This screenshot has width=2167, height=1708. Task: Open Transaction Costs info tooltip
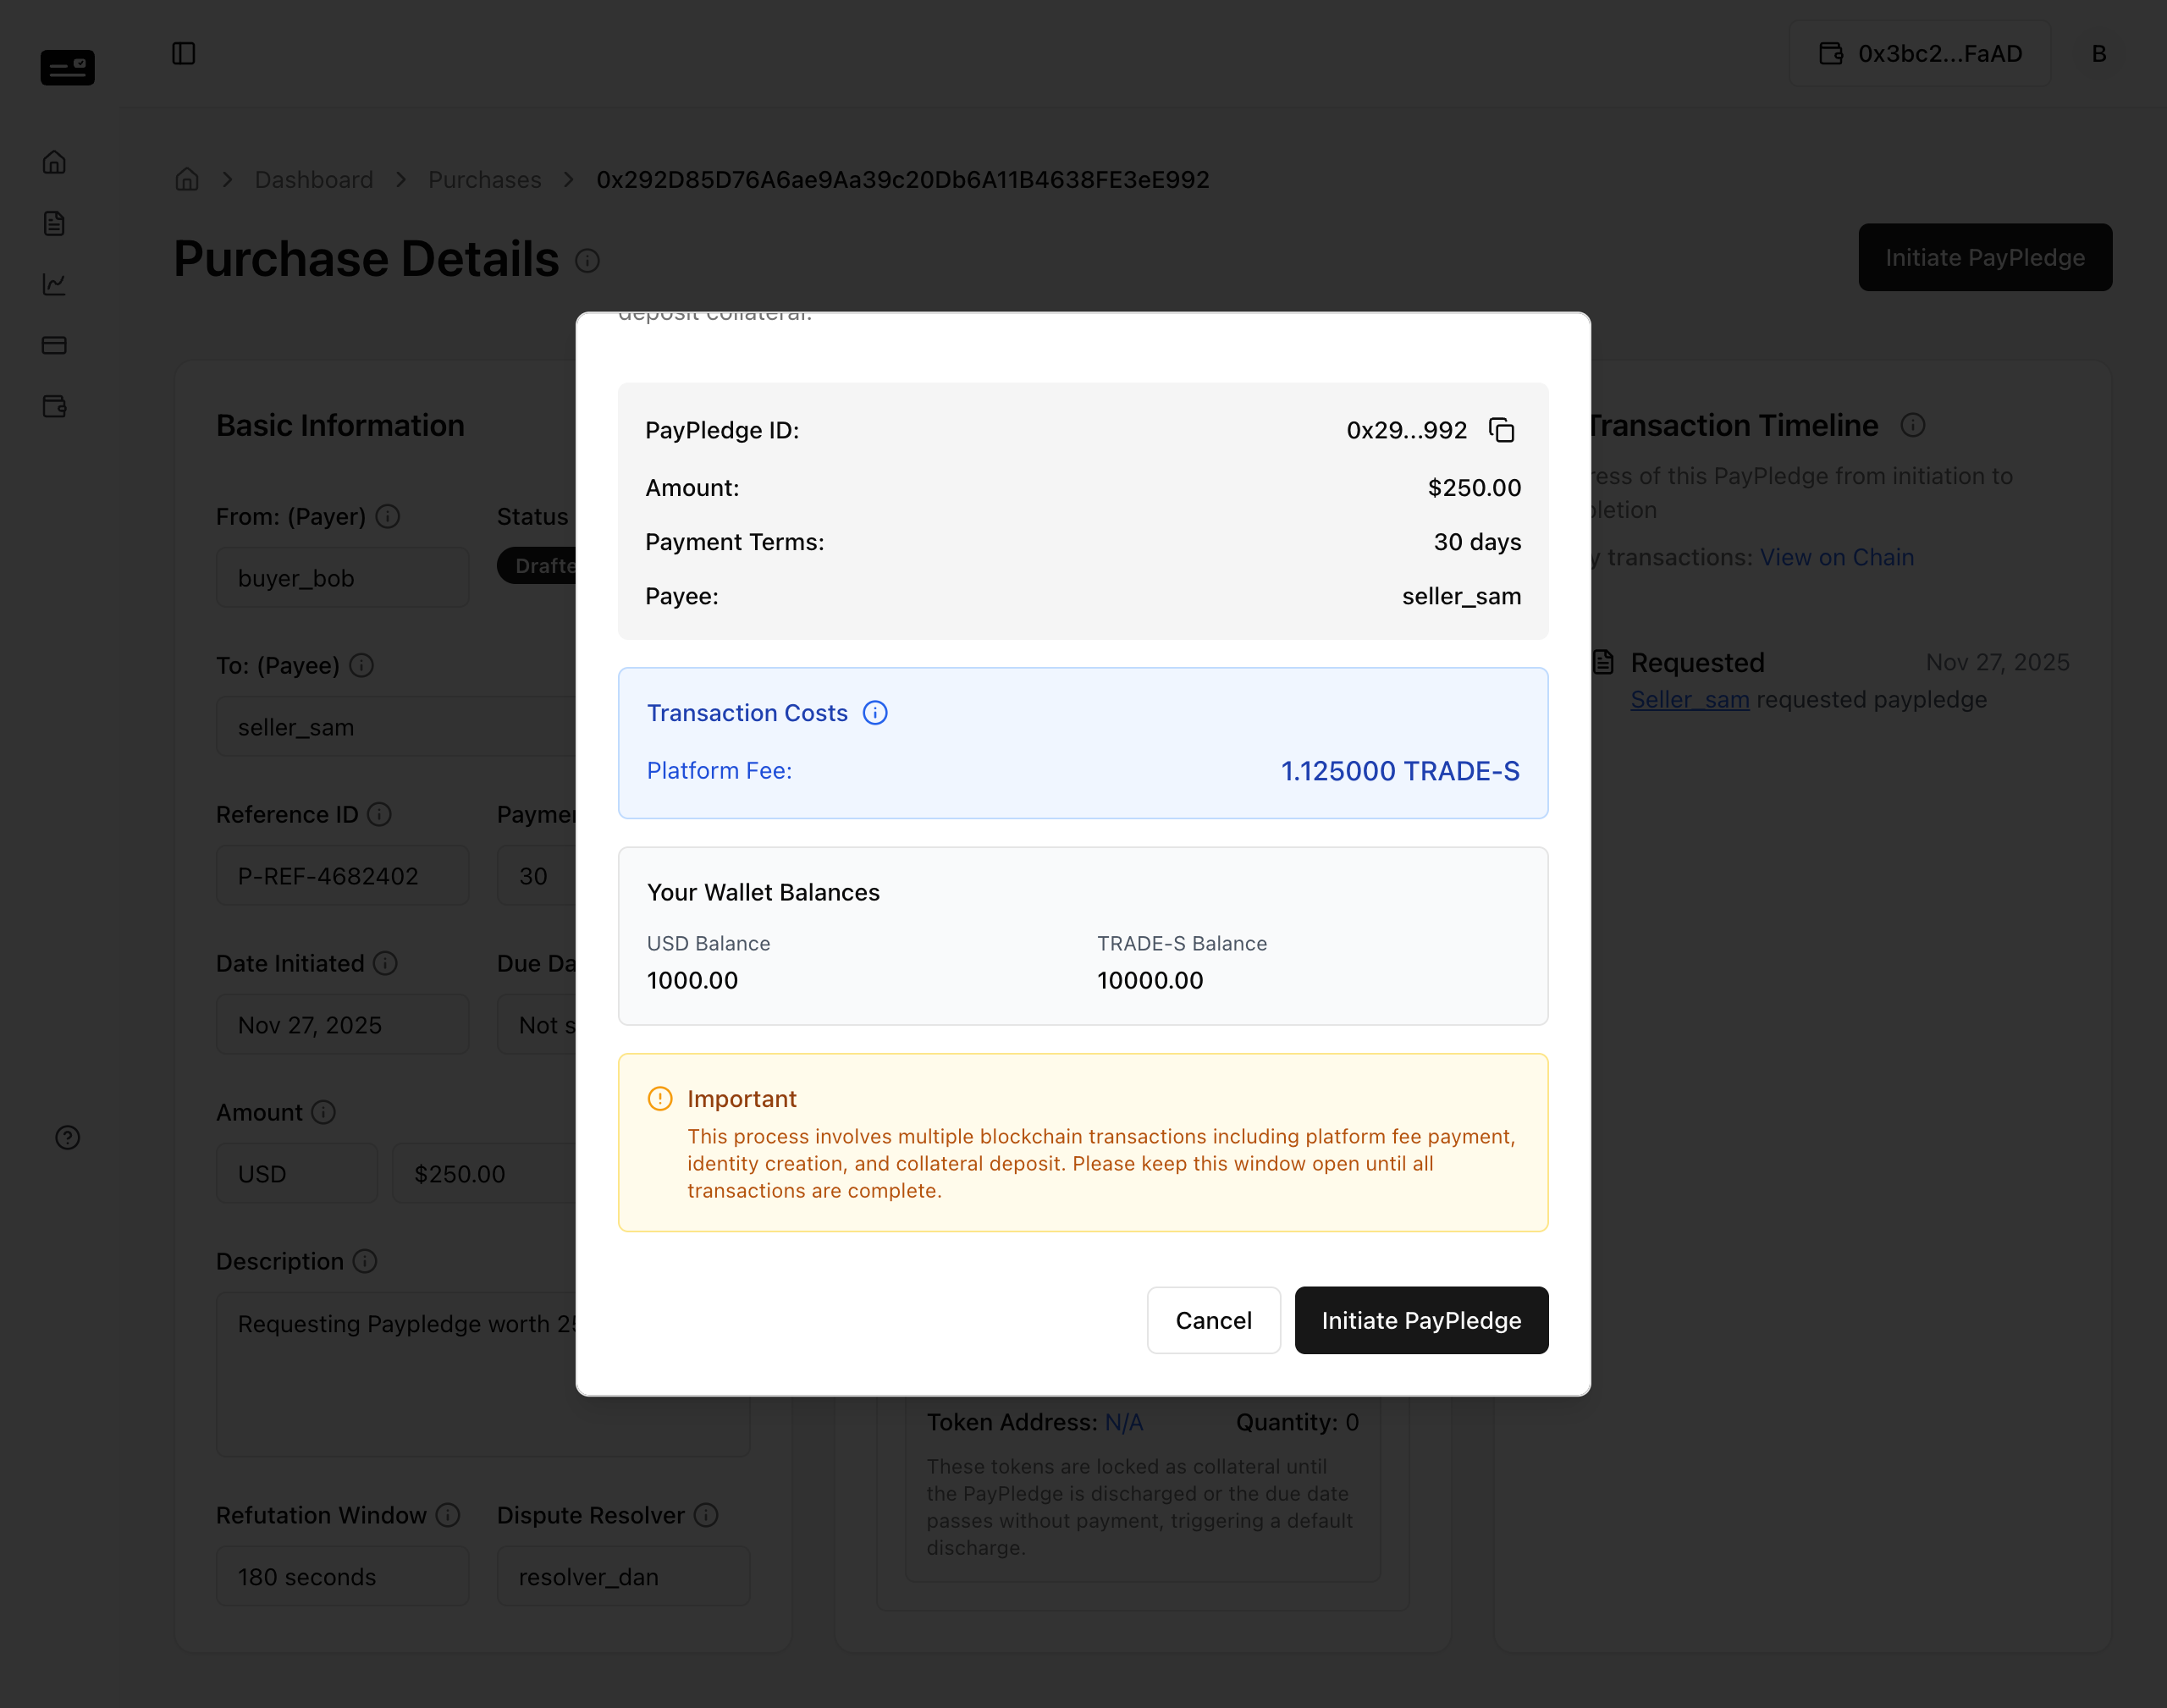coord(875,713)
